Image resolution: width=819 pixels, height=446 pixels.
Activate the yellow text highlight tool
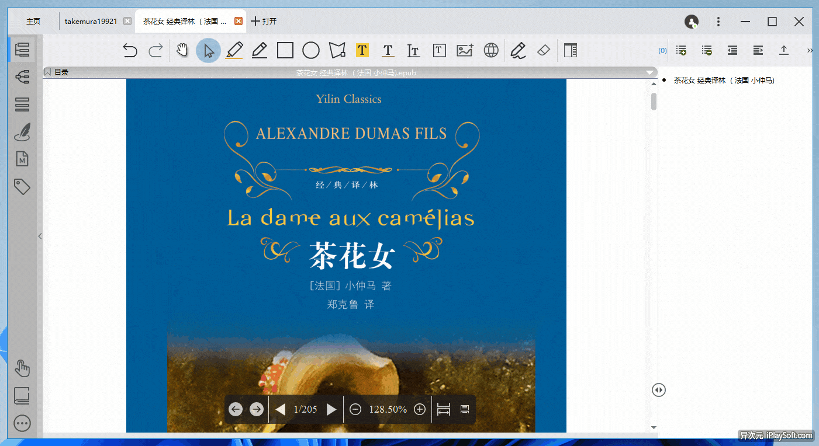pos(362,50)
